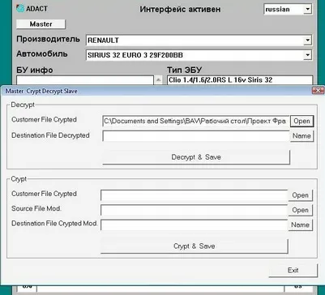Click the БУ инфо text box

click(85, 80)
